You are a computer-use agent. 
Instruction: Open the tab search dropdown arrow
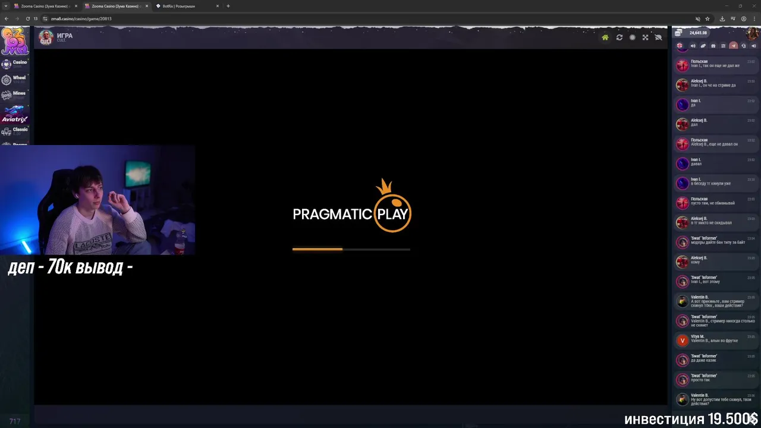pos(5,6)
